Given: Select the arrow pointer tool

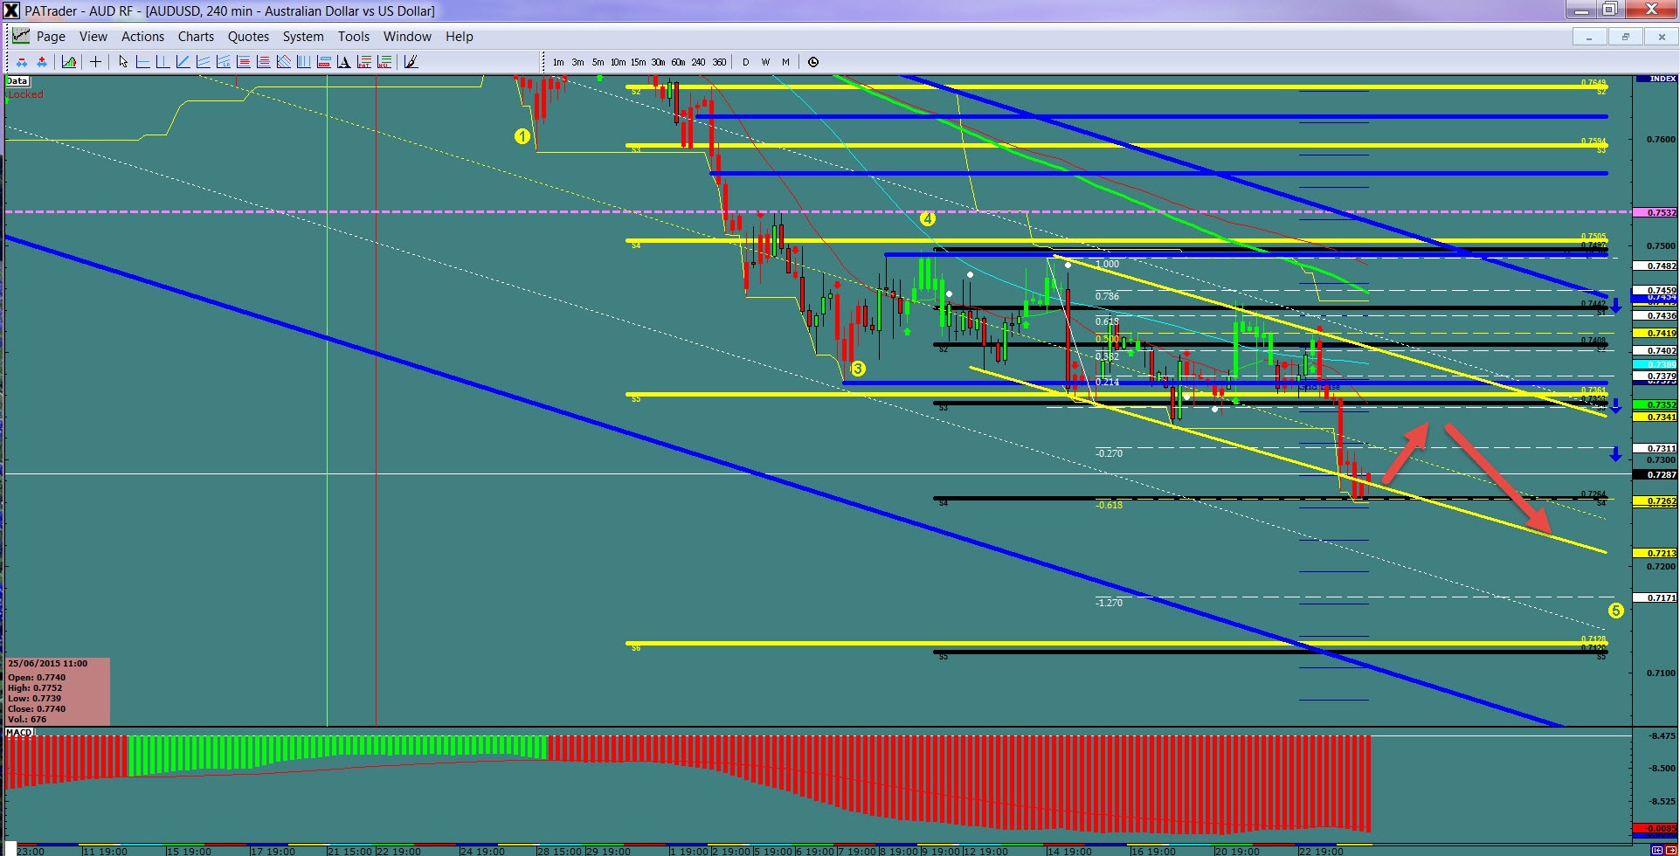Looking at the screenshot, I should pos(123,62).
